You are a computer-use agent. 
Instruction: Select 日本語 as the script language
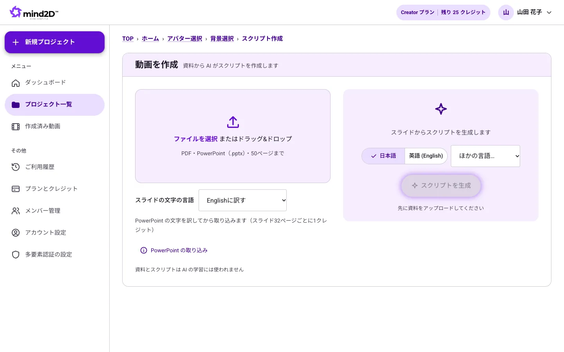[x=383, y=156]
